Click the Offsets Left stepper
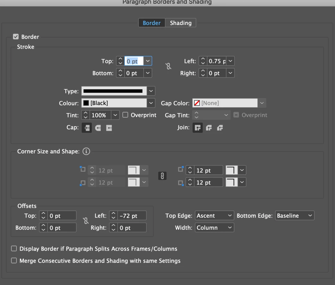This screenshot has width=335, height=285. point(114,215)
